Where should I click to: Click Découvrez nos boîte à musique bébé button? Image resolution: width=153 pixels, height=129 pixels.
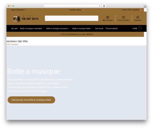(31, 100)
